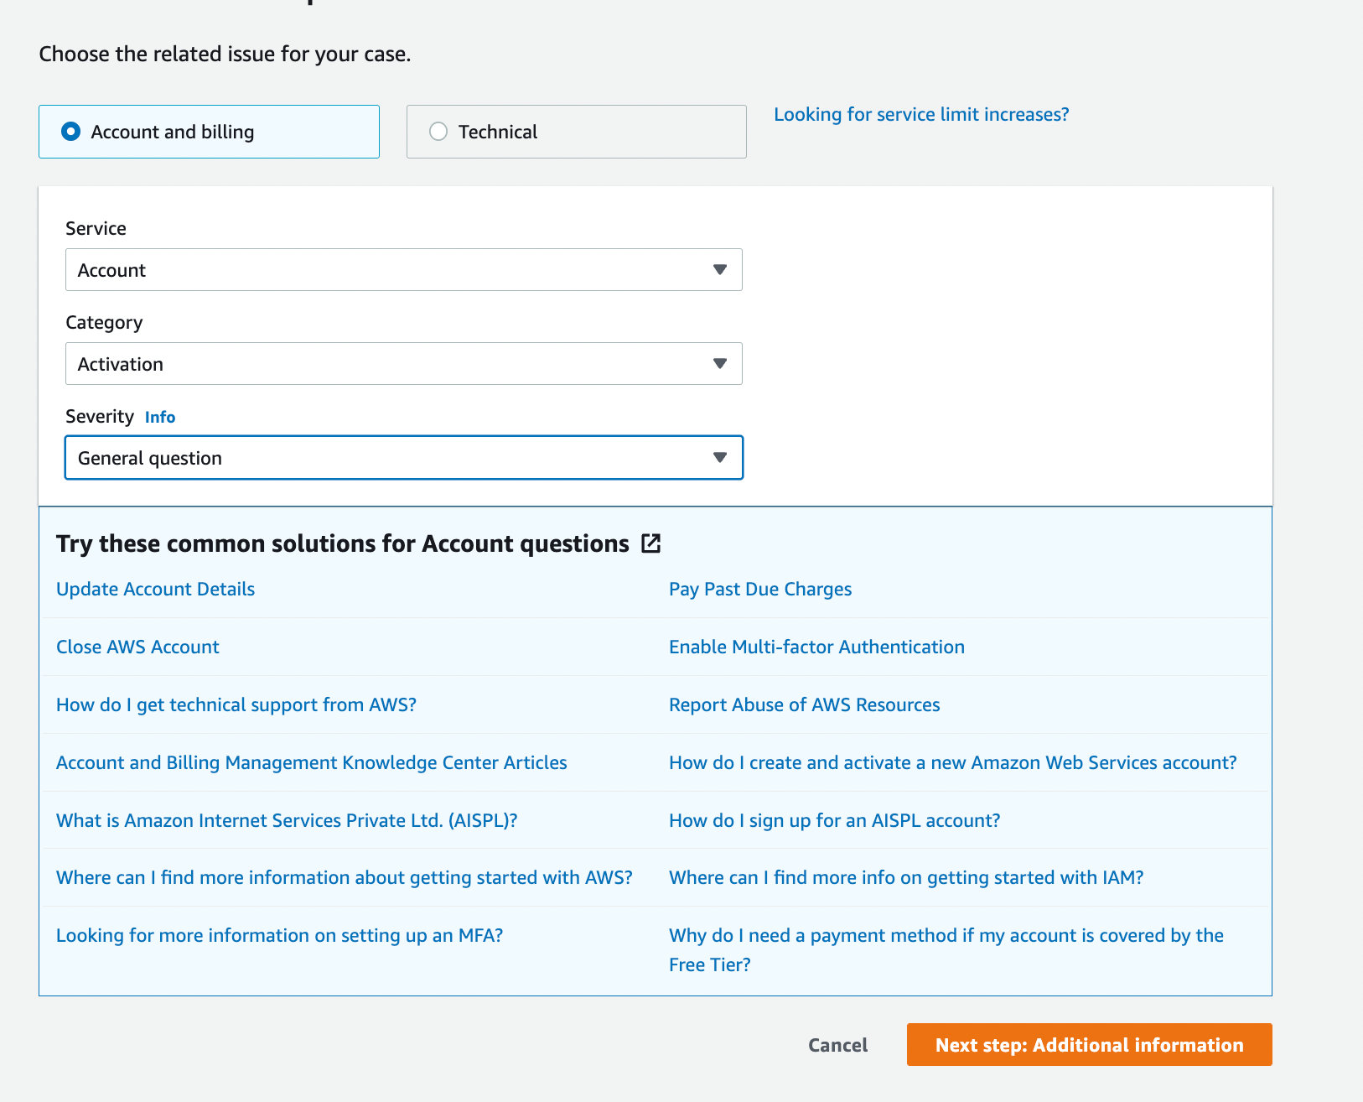Screen dimensions: 1363x1102
Task: Open the service limit increases link
Action: [921, 114]
